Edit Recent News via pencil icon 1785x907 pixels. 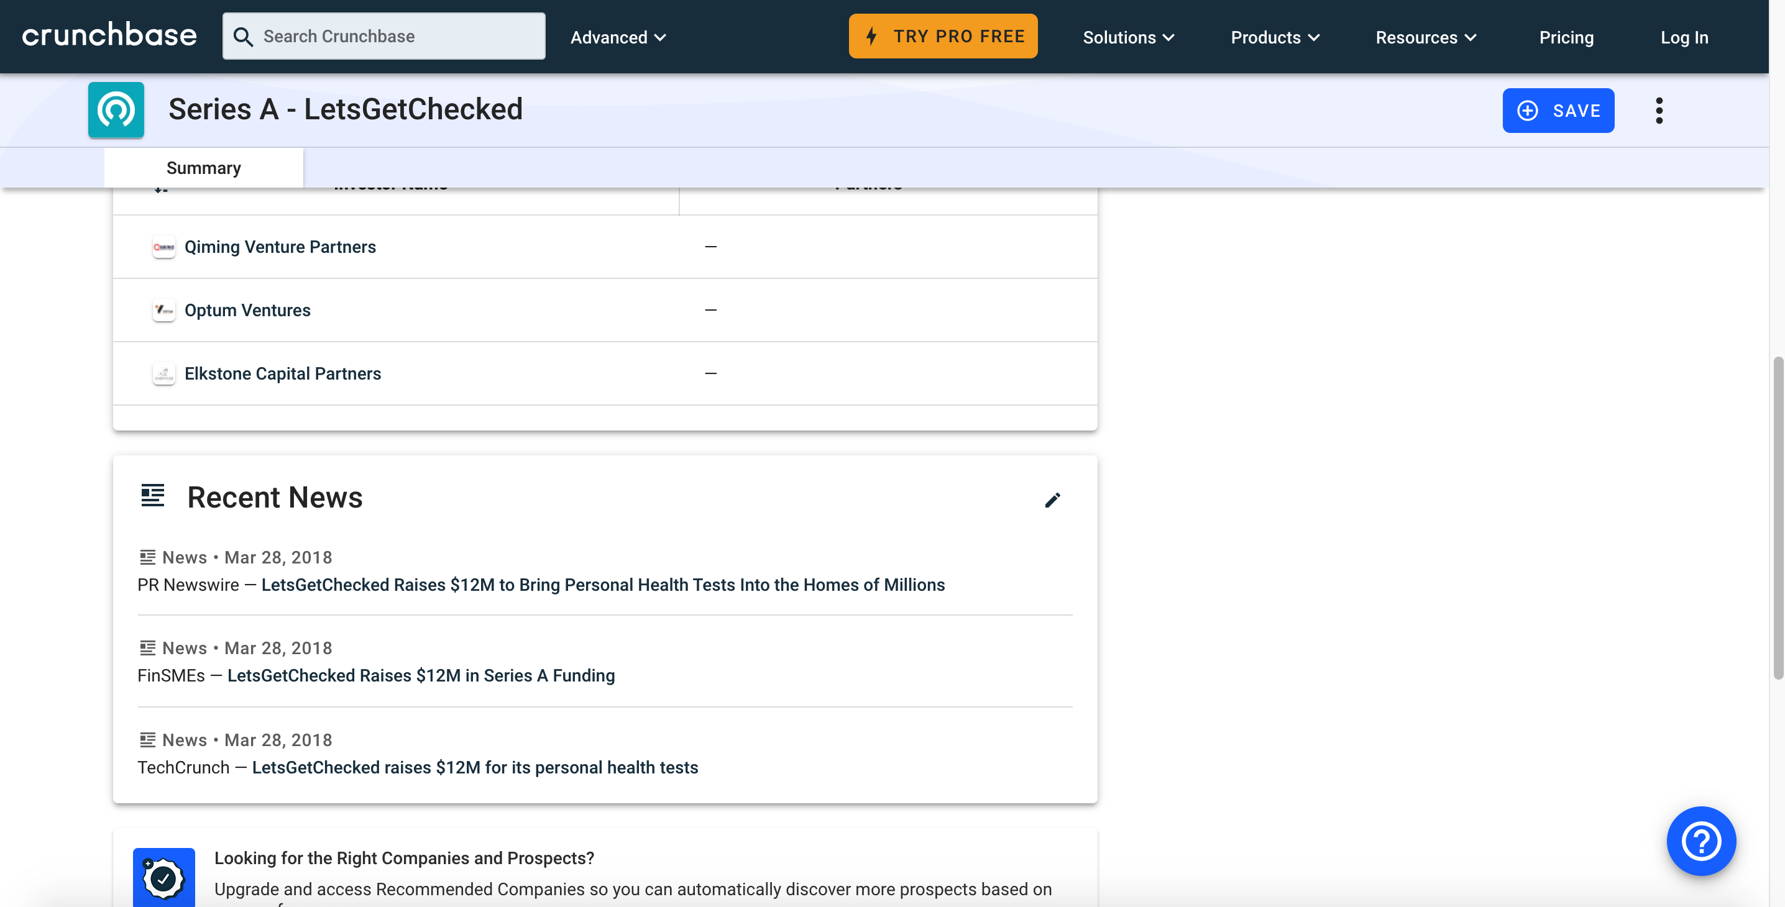1053,500
